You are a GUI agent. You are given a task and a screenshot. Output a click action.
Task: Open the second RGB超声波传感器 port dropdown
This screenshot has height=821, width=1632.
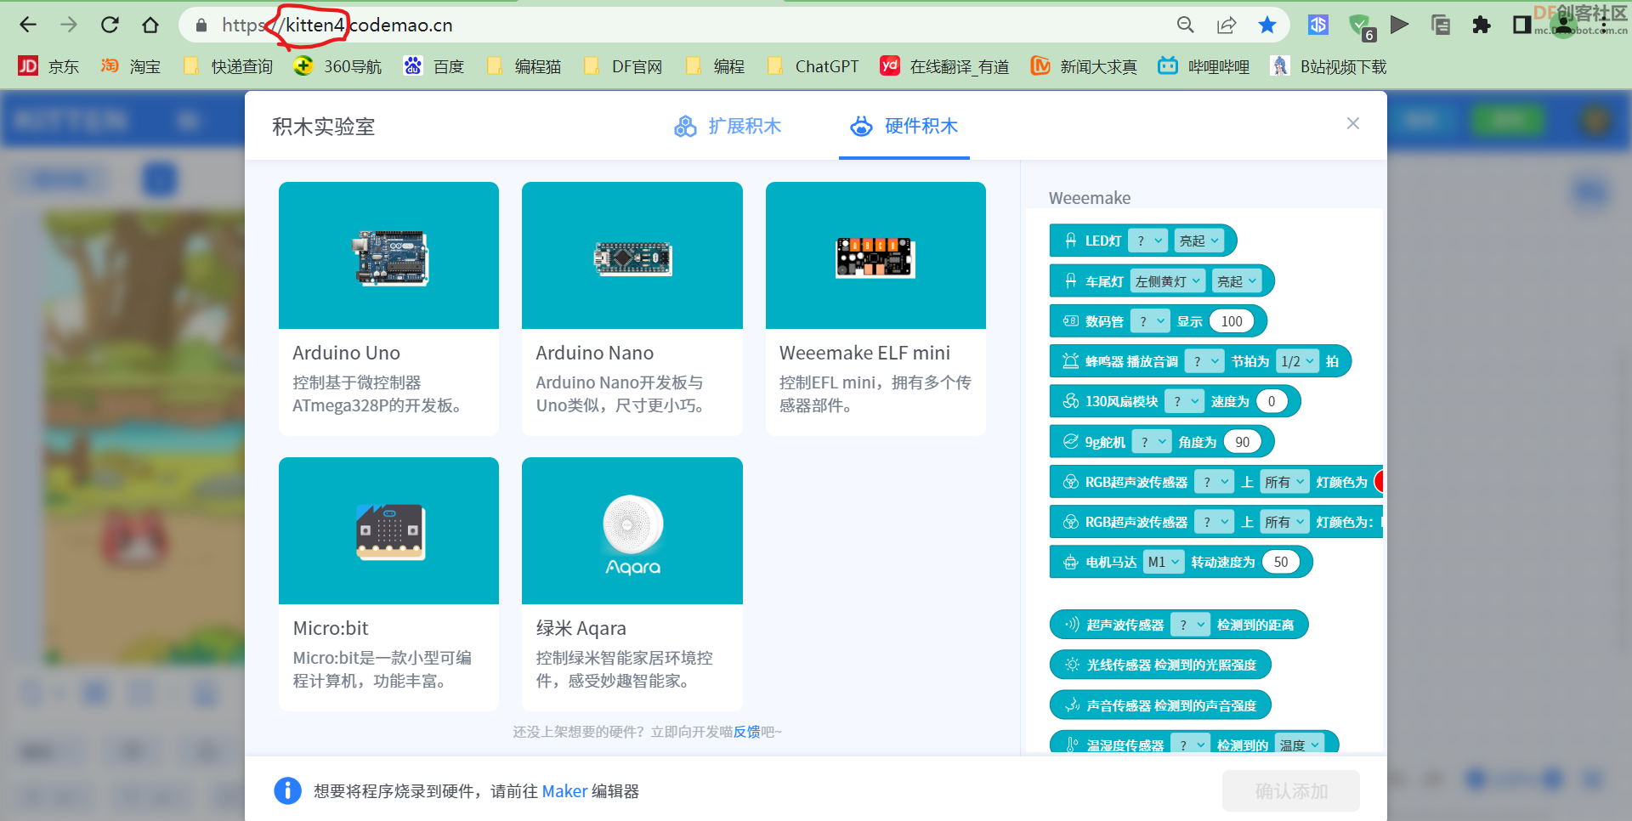[1214, 522]
